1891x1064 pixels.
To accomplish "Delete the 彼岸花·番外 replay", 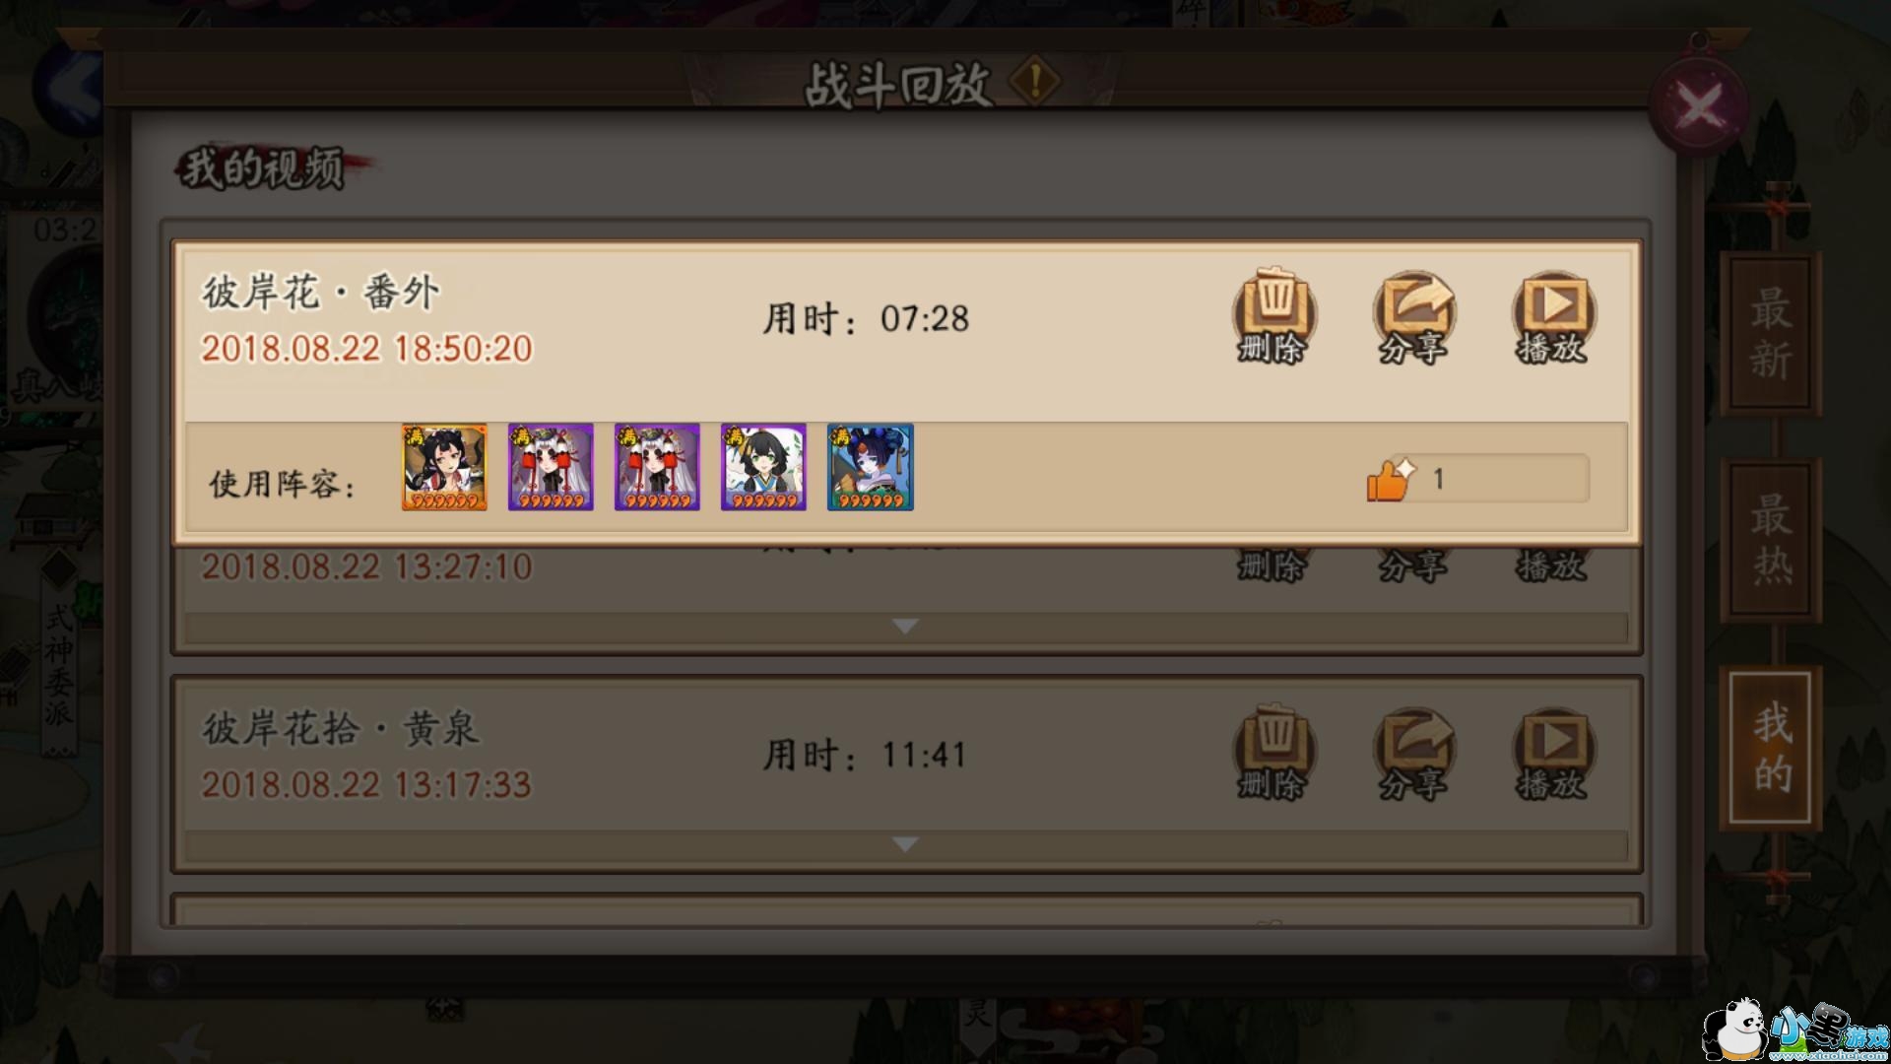I will point(1272,316).
